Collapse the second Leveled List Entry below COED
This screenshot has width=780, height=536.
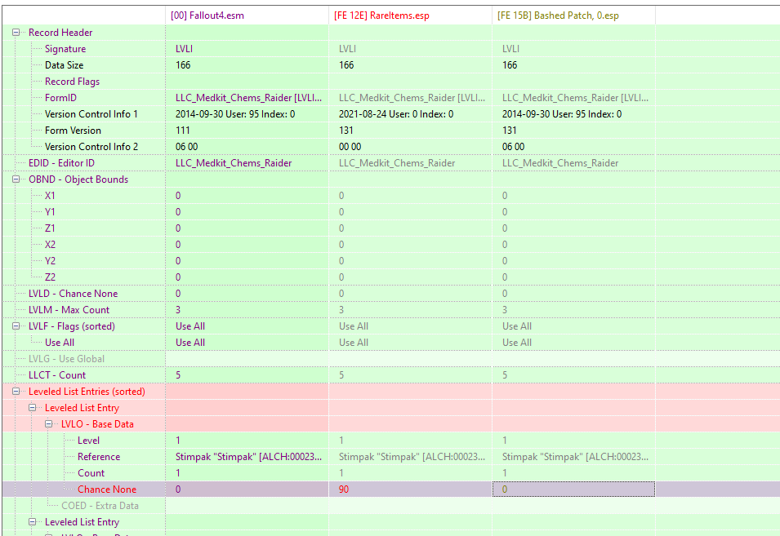33,522
